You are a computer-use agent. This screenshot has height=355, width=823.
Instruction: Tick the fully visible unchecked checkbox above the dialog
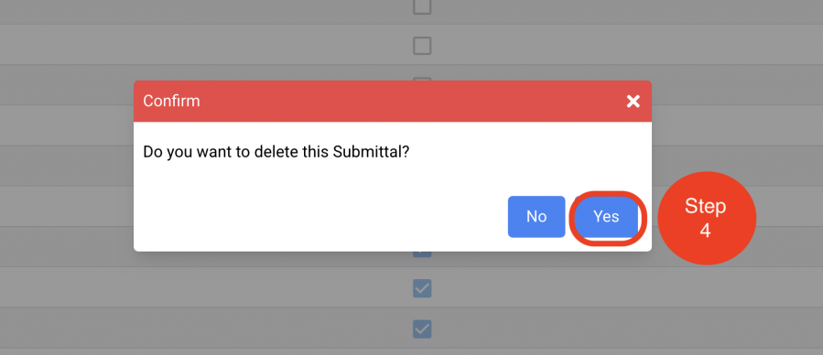click(422, 46)
